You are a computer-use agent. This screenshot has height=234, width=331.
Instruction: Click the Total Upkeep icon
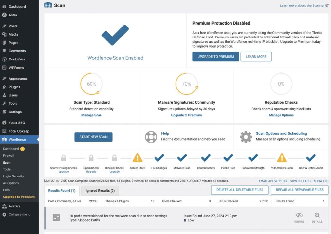pyautogui.click(x=4, y=131)
